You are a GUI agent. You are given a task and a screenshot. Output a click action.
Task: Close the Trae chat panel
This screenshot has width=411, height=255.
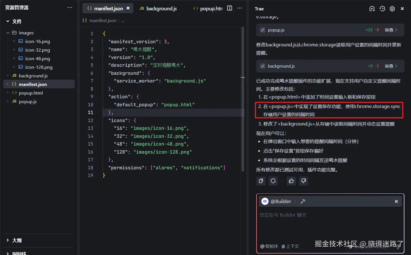(x=402, y=9)
